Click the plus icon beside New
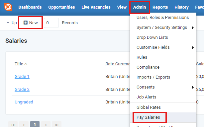This screenshot has height=127, width=204. 26,23
